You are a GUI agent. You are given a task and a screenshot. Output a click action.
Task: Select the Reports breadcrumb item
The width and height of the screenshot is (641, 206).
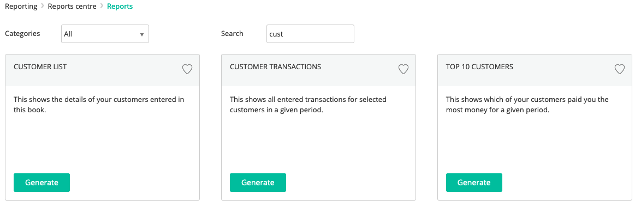click(x=120, y=7)
